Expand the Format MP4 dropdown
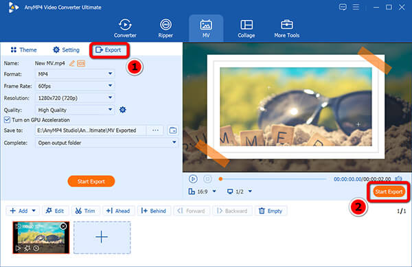This screenshot has width=412, height=267. pyautogui.click(x=75, y=74)
